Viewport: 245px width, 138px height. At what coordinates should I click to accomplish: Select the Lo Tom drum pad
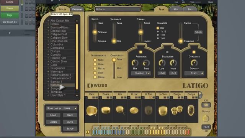(x=163, y=111)
